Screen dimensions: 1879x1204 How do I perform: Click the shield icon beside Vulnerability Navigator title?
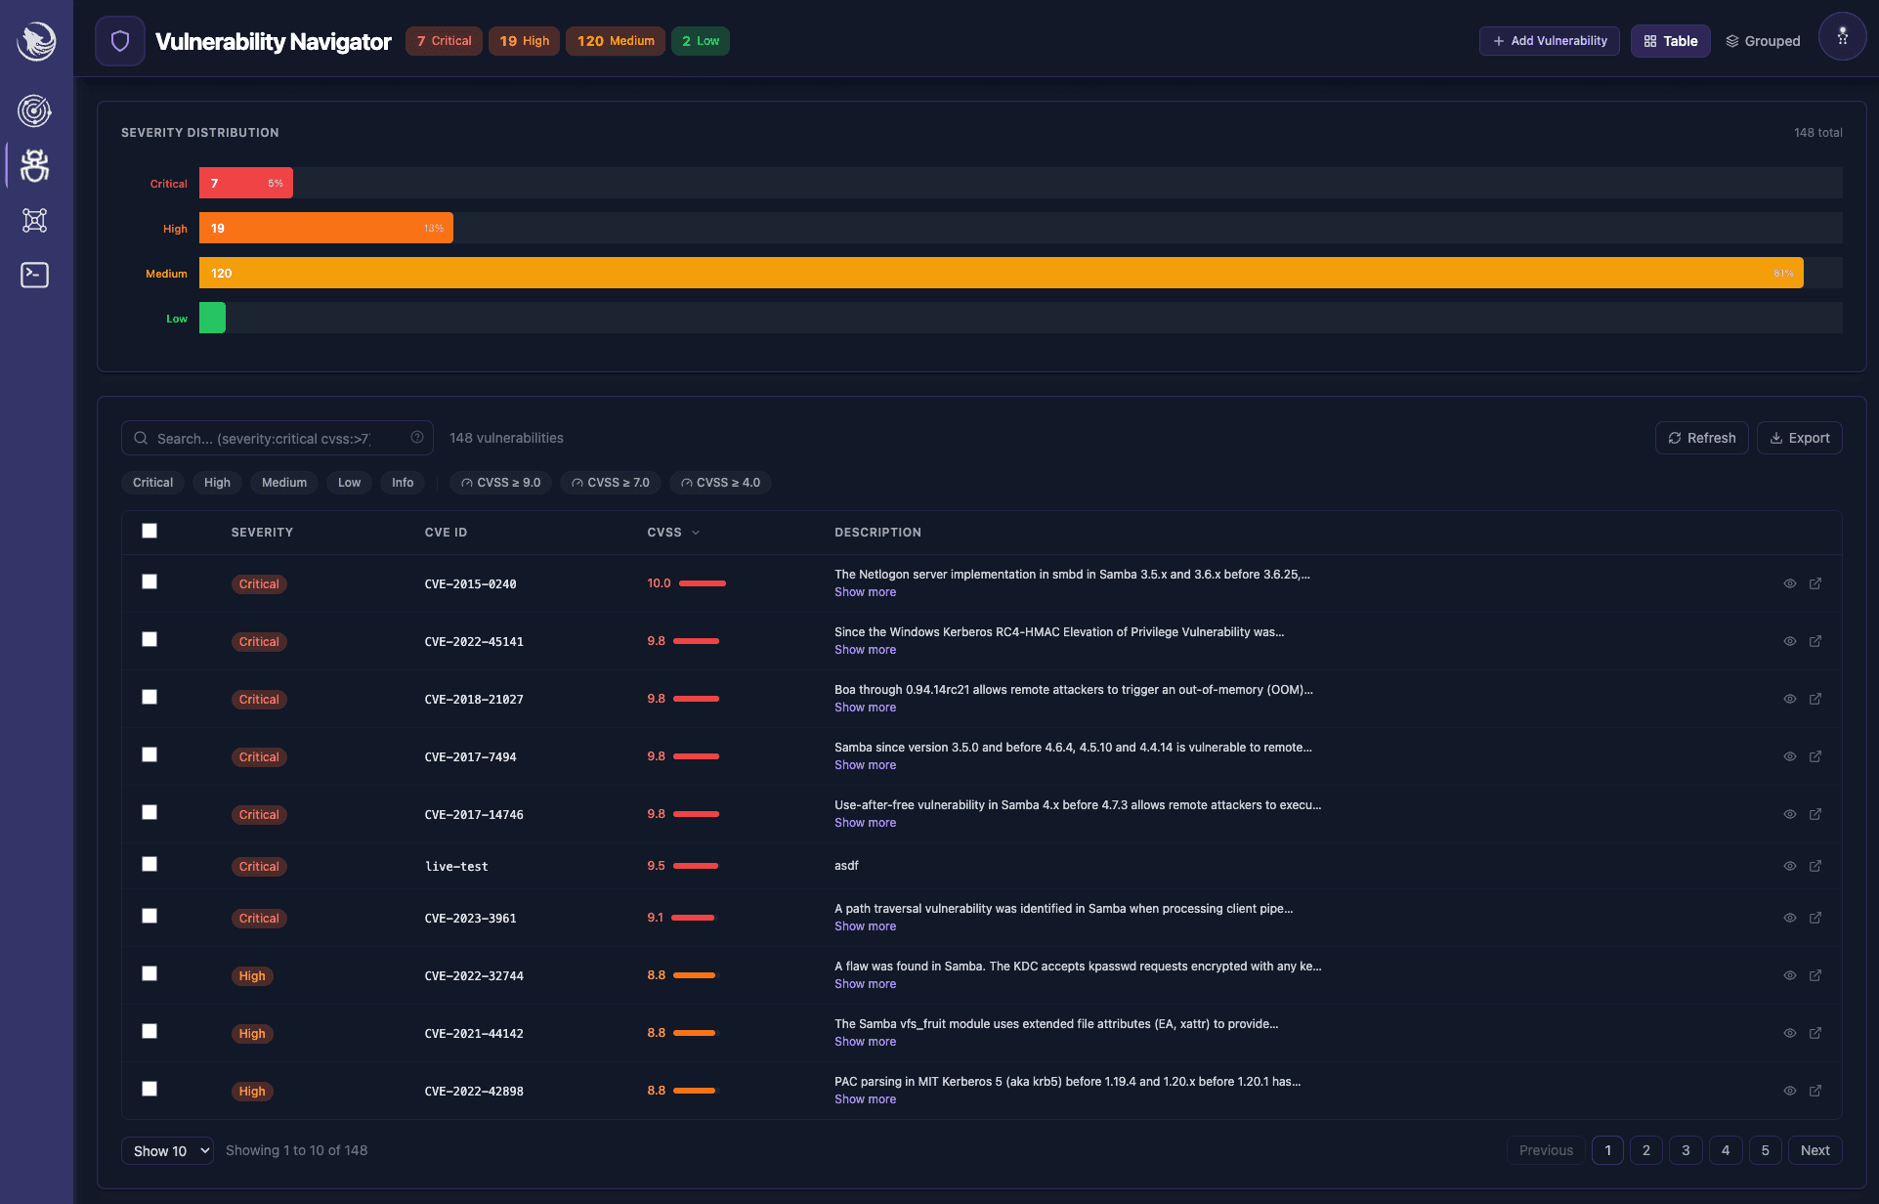point(119,40)
